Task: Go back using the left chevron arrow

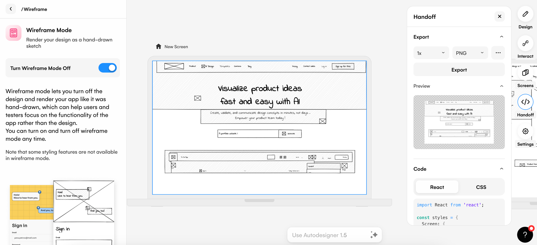Action: [11, 9]
